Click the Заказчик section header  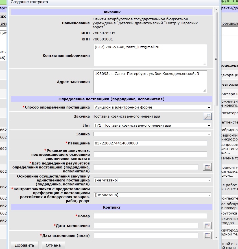[112, 12]
